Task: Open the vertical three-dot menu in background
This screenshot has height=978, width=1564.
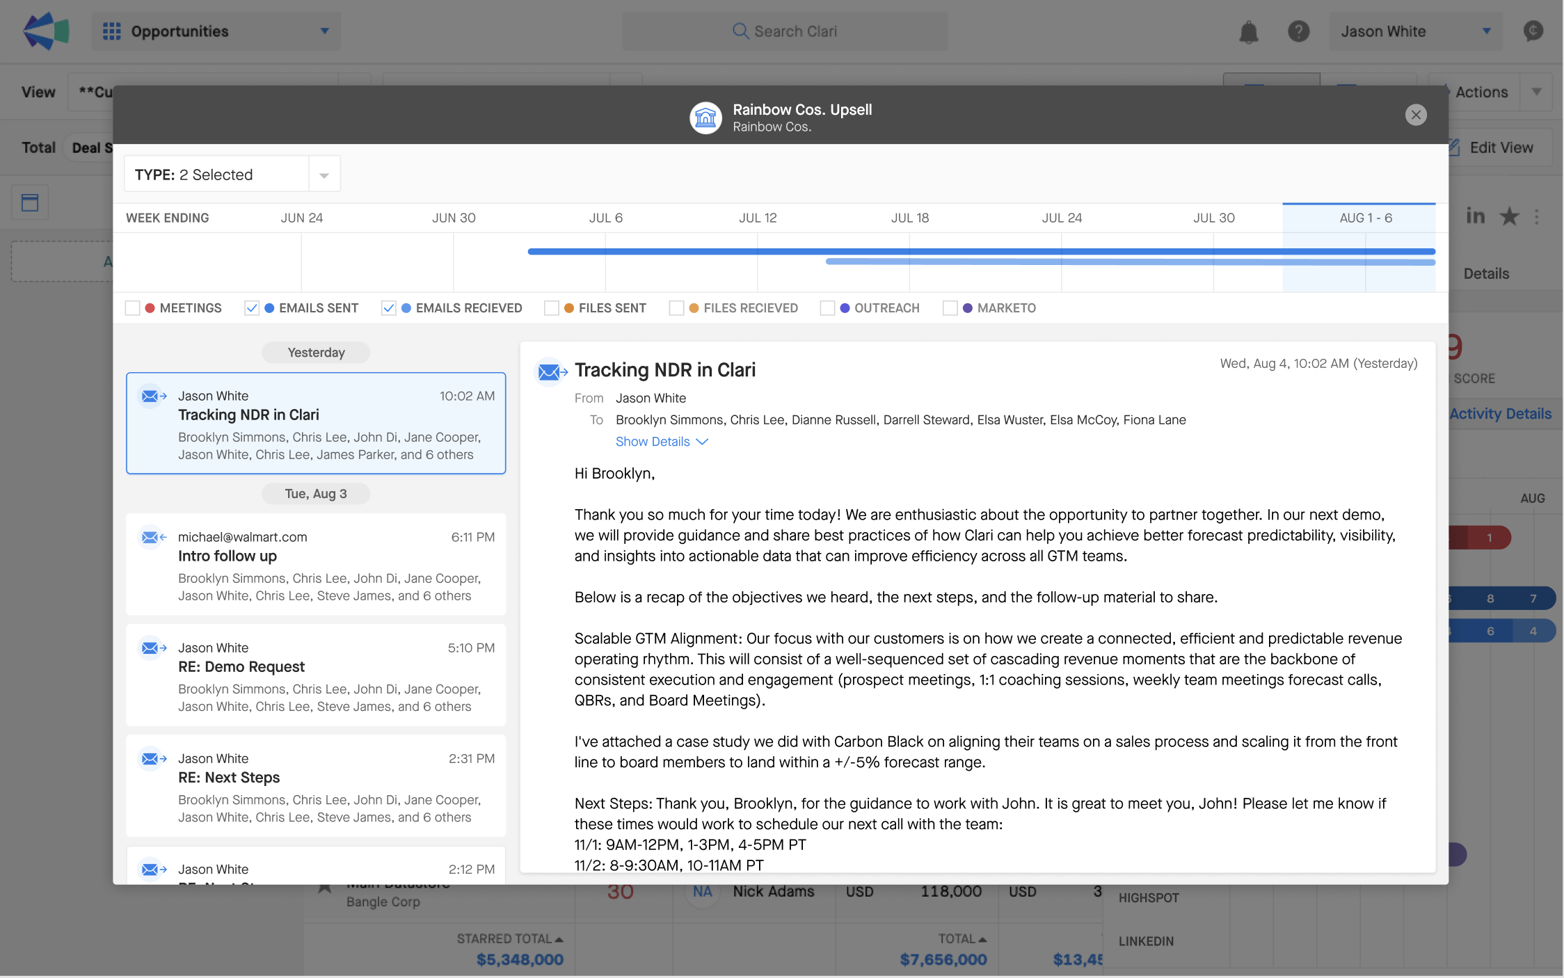Action: pos(1537,217)
